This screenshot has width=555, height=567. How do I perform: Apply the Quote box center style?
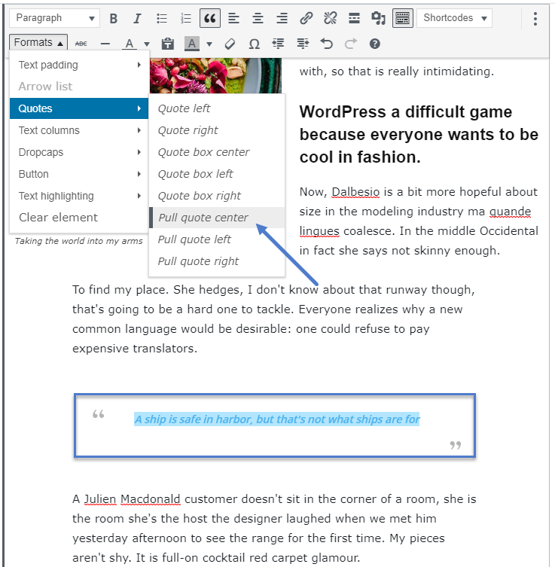click(217, 152)
